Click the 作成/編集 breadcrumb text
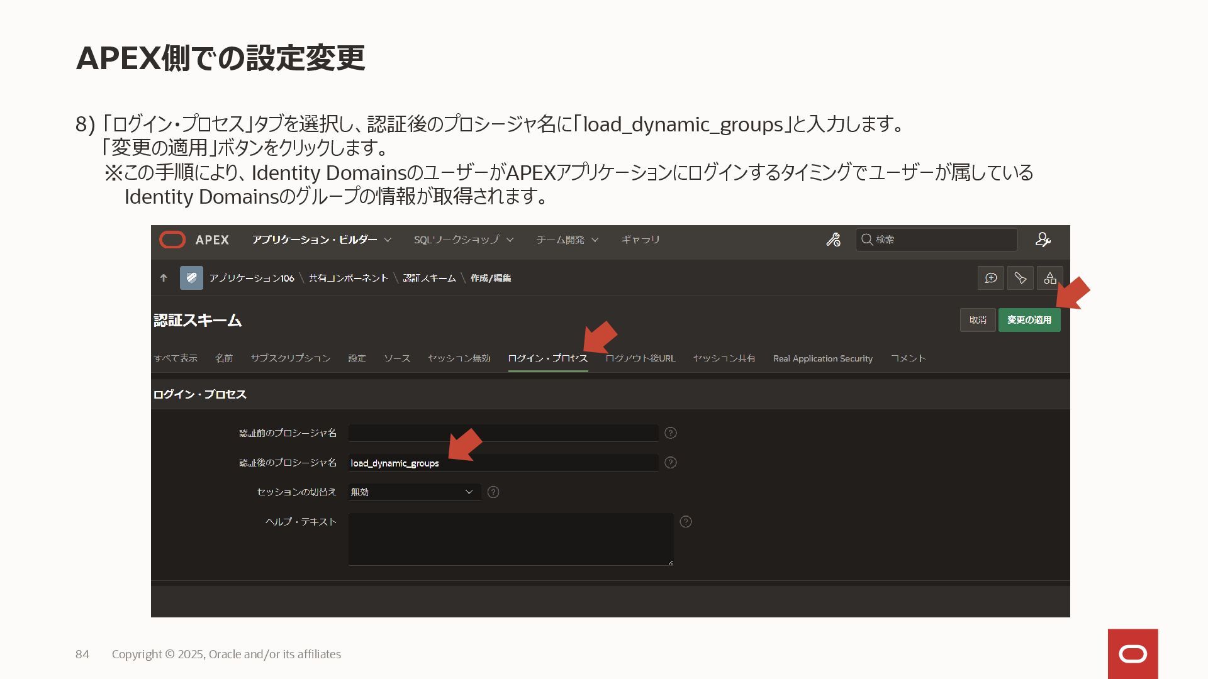Image resolution: width=1208 pixels, height=679 pixels. tap(491, 278)
